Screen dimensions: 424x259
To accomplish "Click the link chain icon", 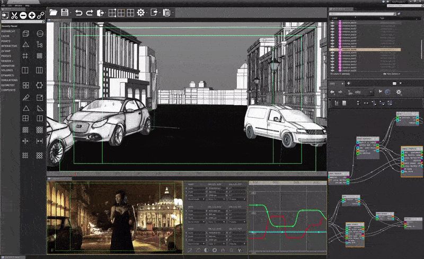I will coord(40,15).
